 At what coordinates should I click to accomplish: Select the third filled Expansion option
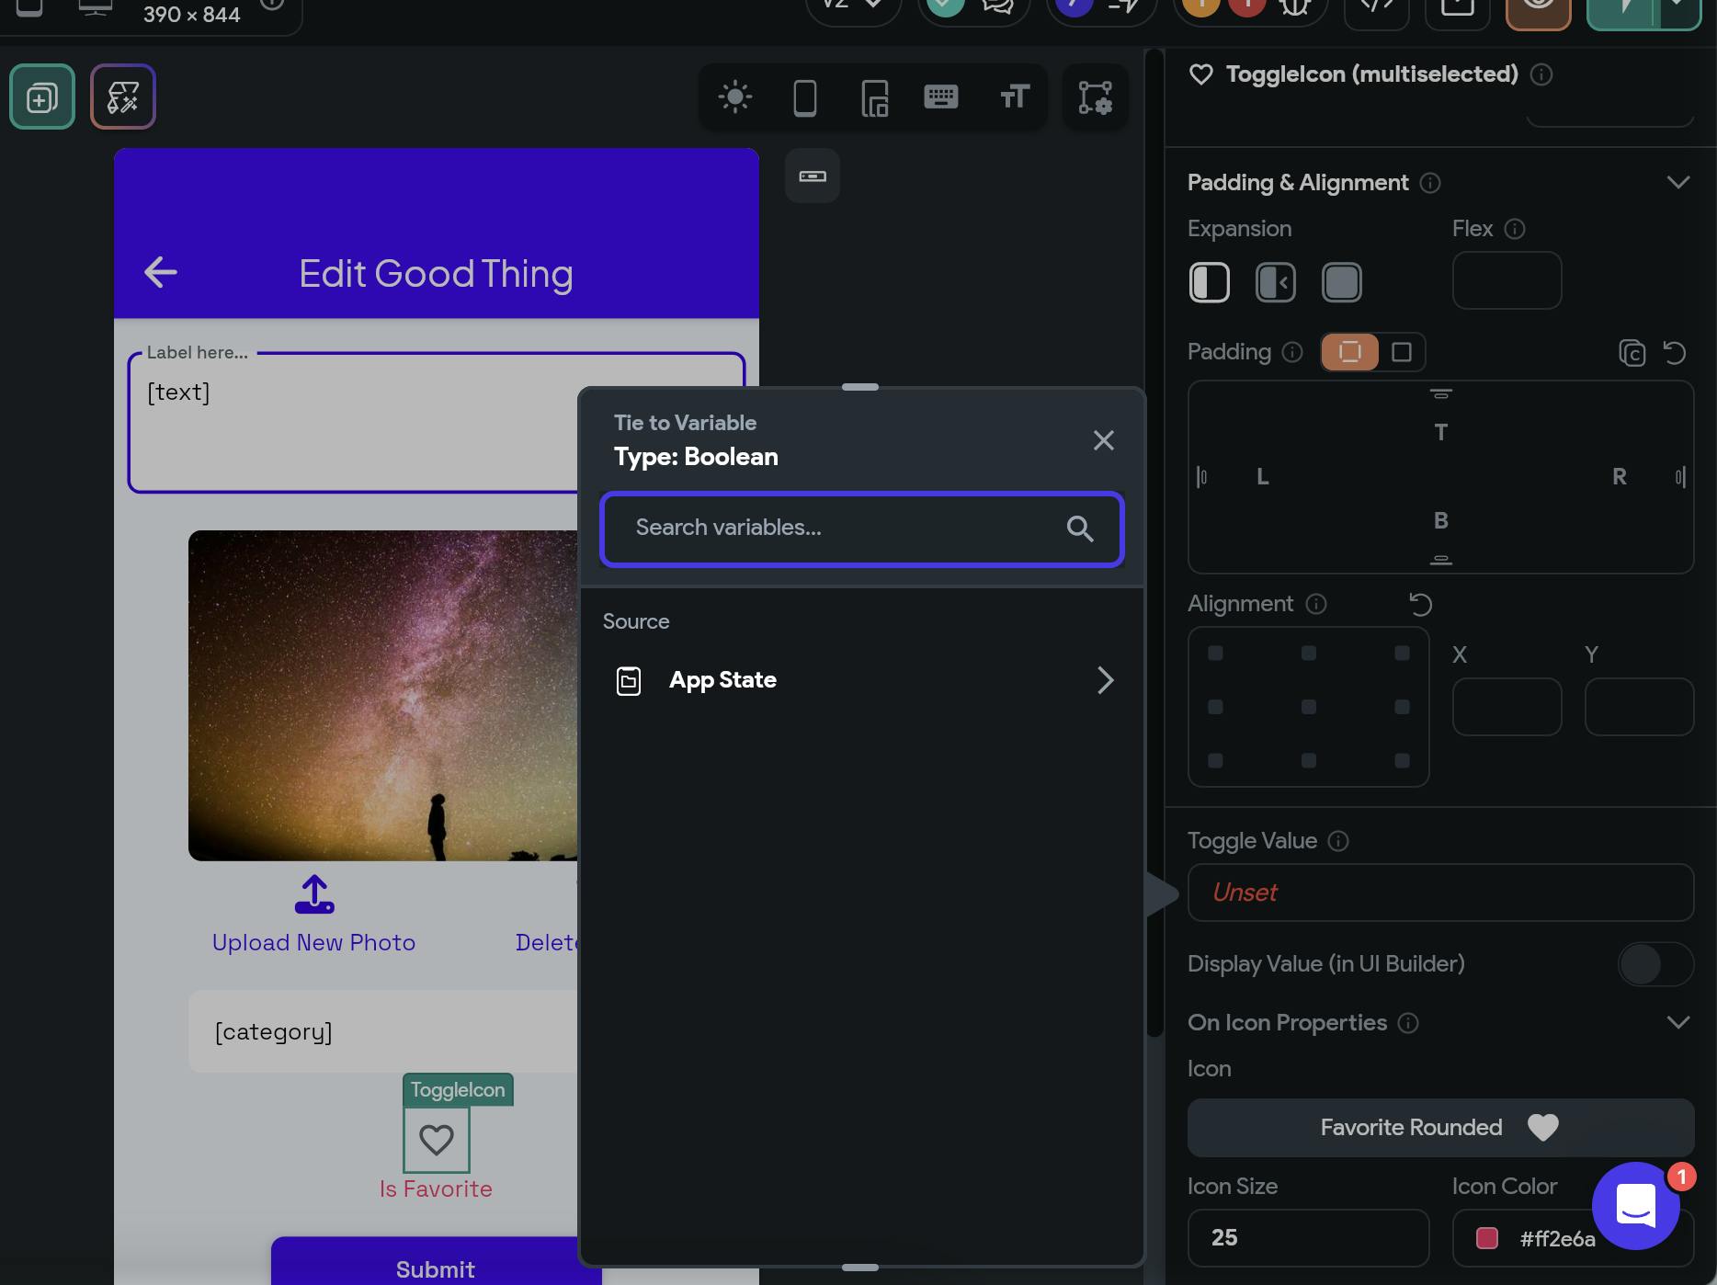pyautogui.click(x=1342, y=282)
